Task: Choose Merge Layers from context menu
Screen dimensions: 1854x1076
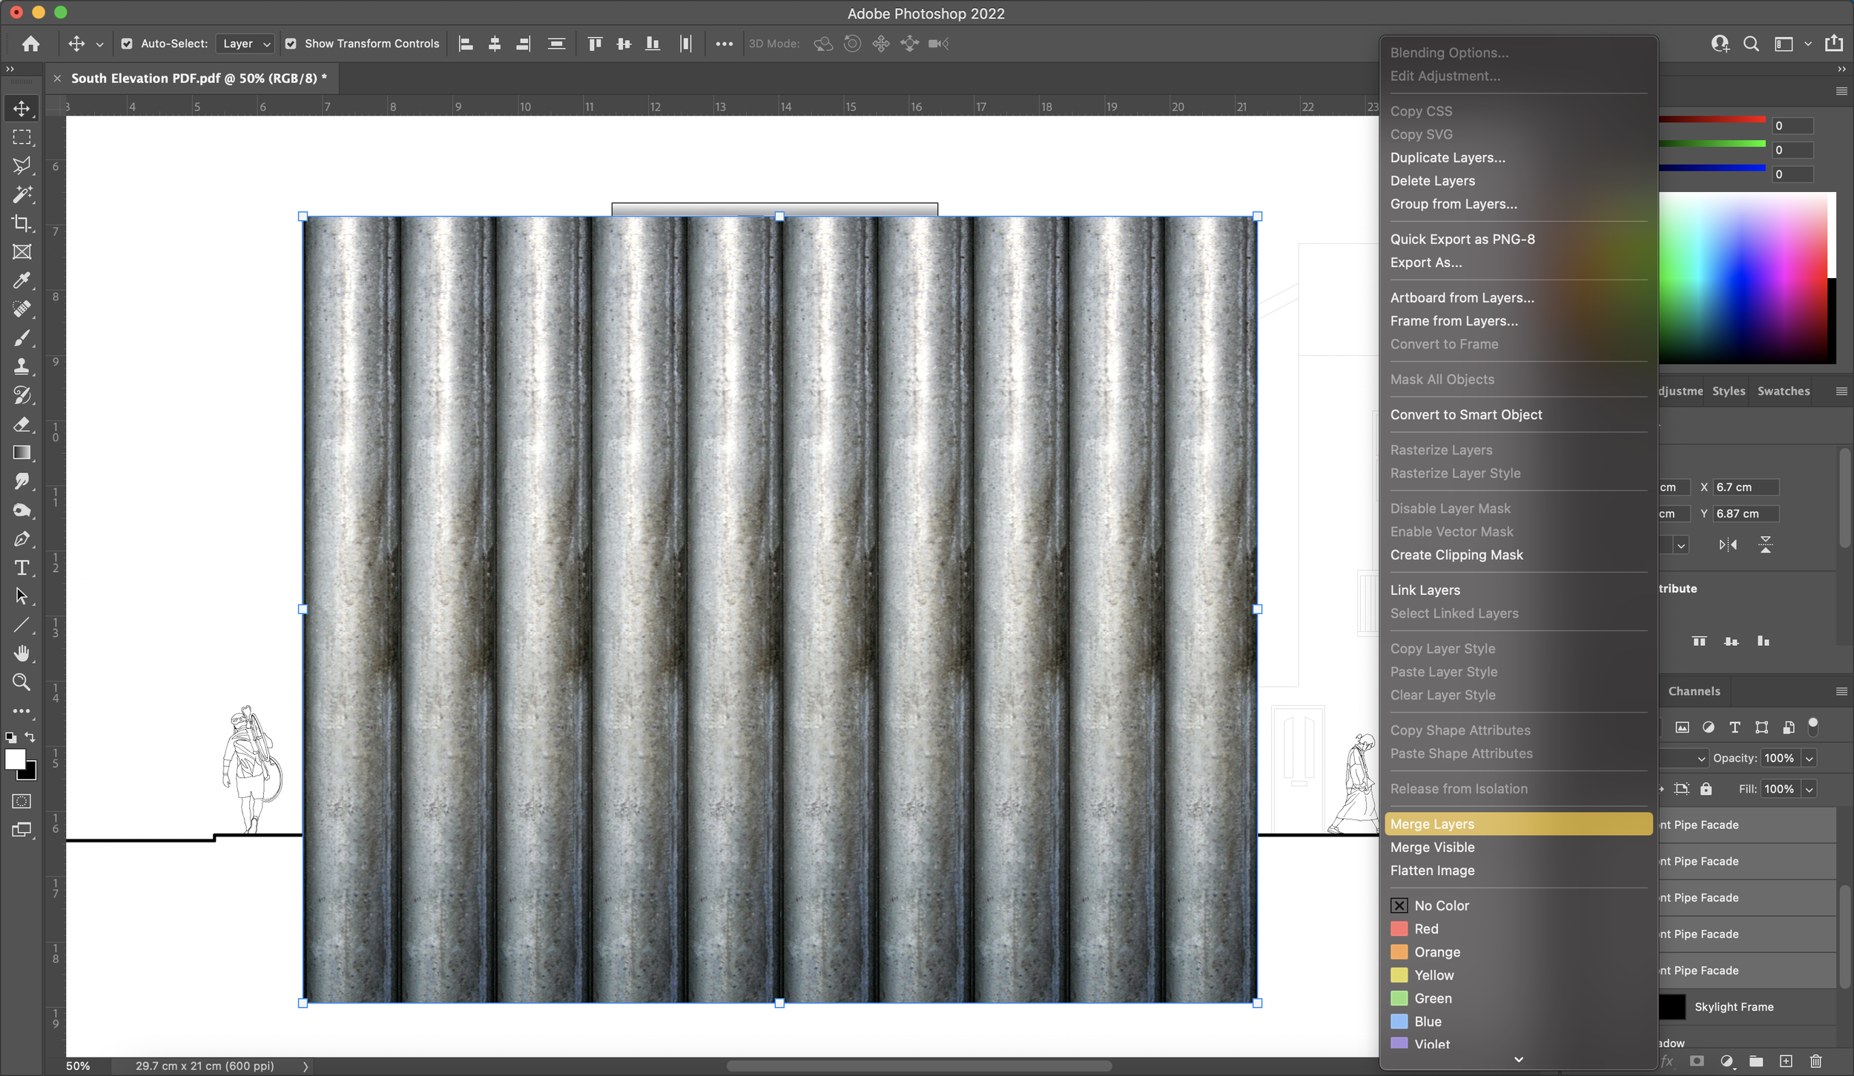Action: (1518, 824)
